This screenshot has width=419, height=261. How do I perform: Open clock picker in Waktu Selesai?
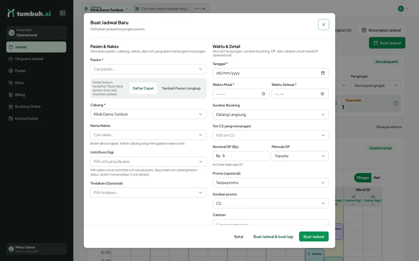[322, 94]
